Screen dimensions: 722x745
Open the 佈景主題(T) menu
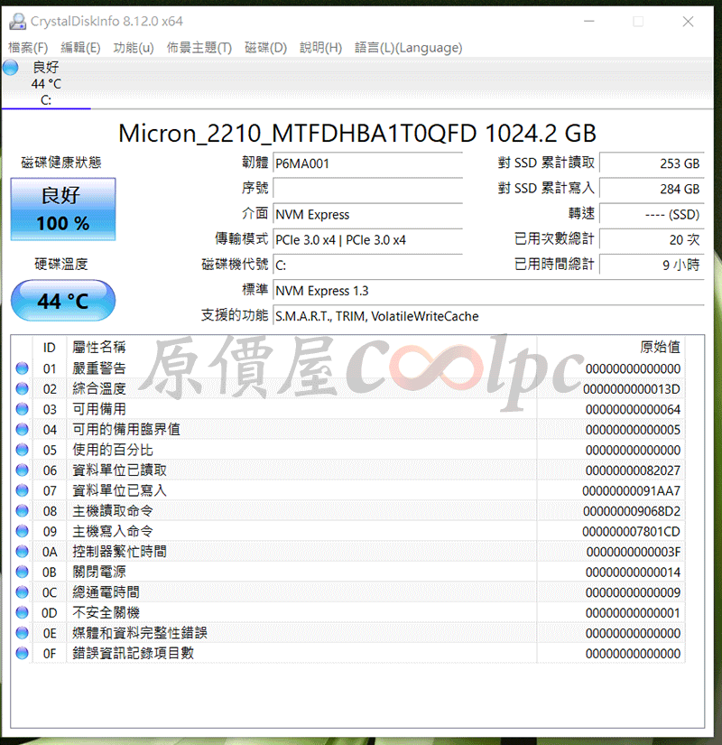point(199,48)
